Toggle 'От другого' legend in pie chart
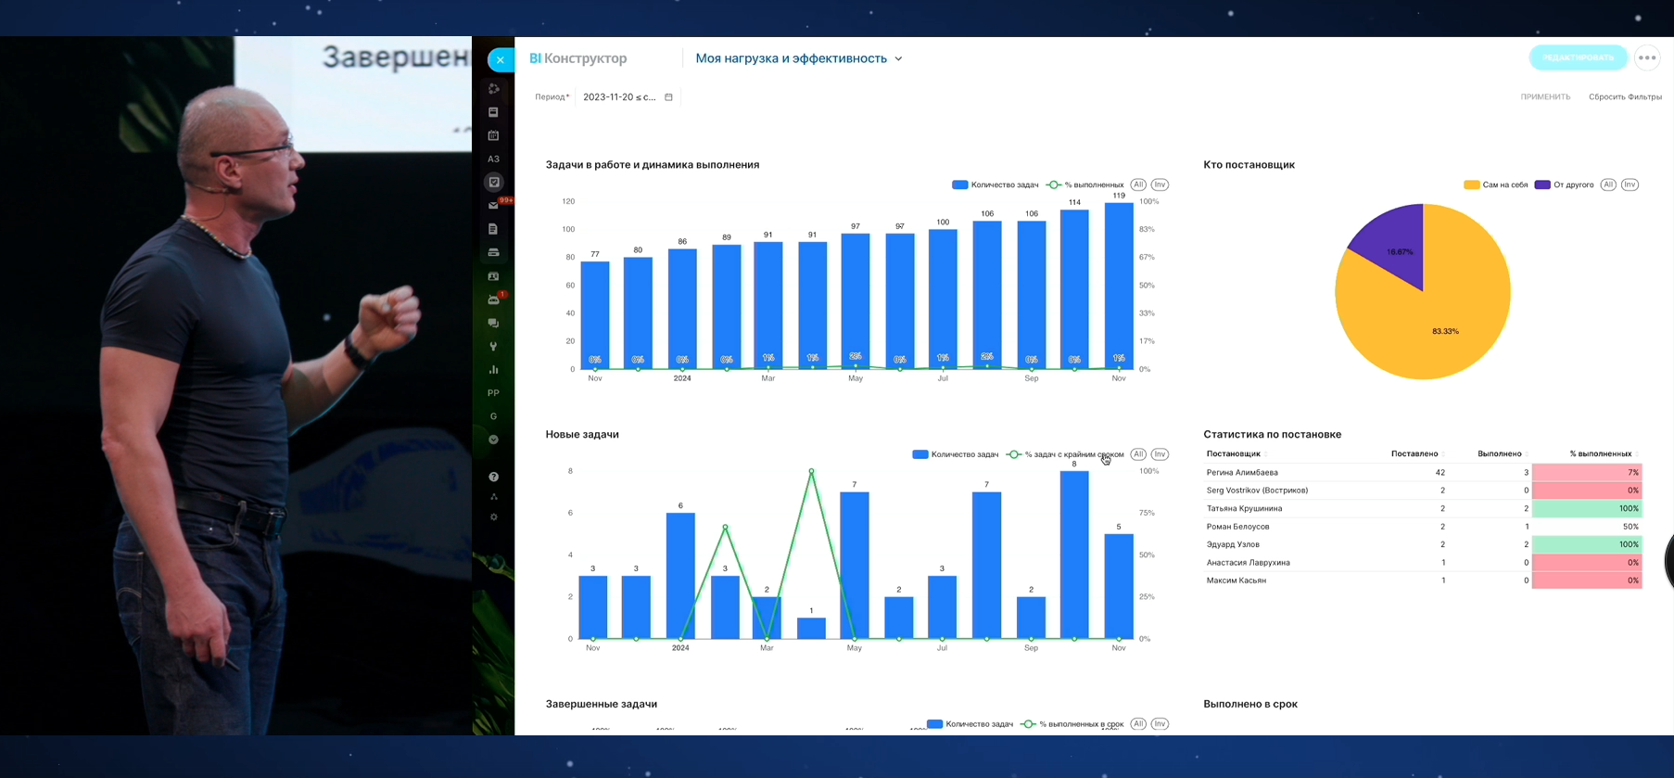1674x778 pixels. [1564, 185]
